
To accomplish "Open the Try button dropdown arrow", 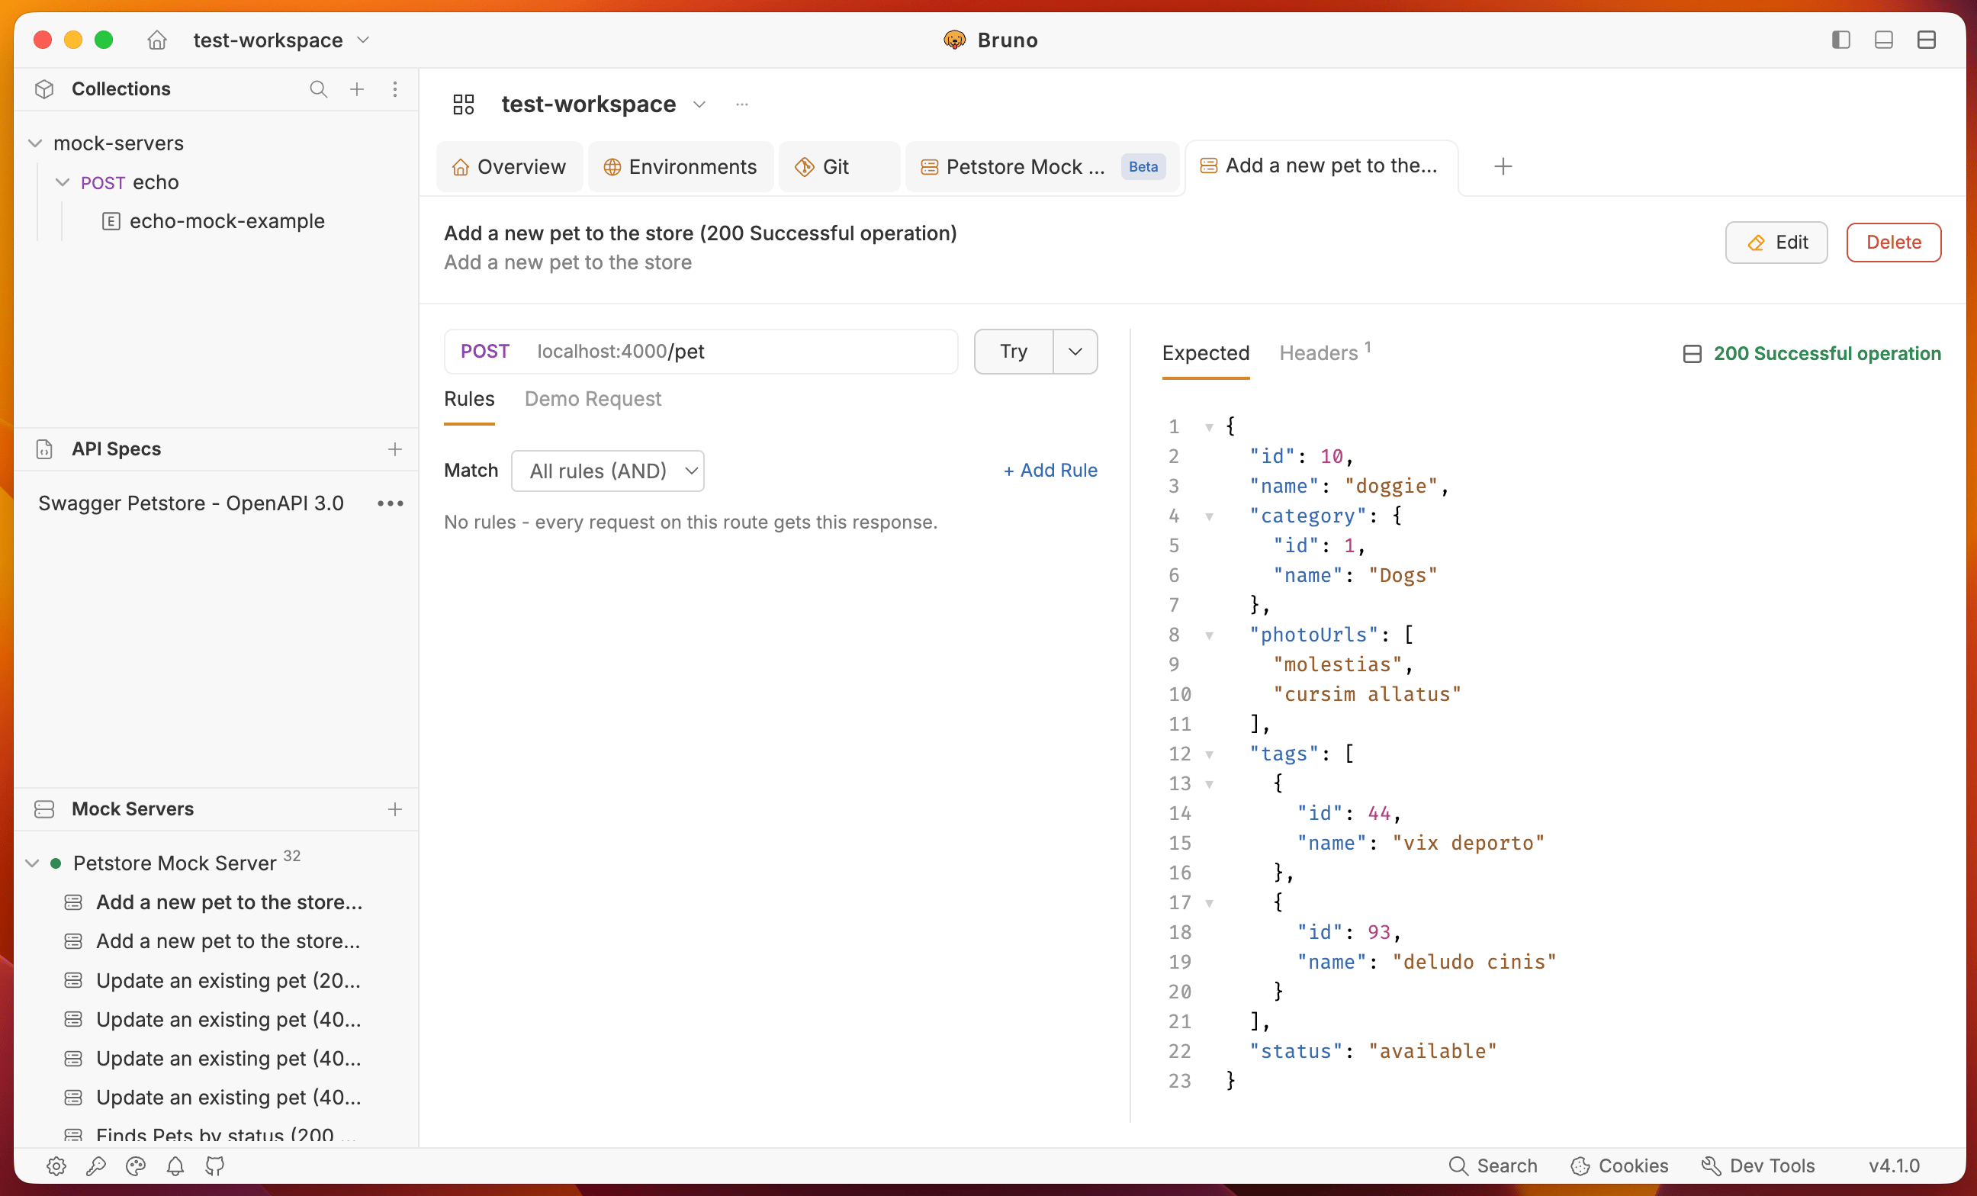I will 1075,352.
